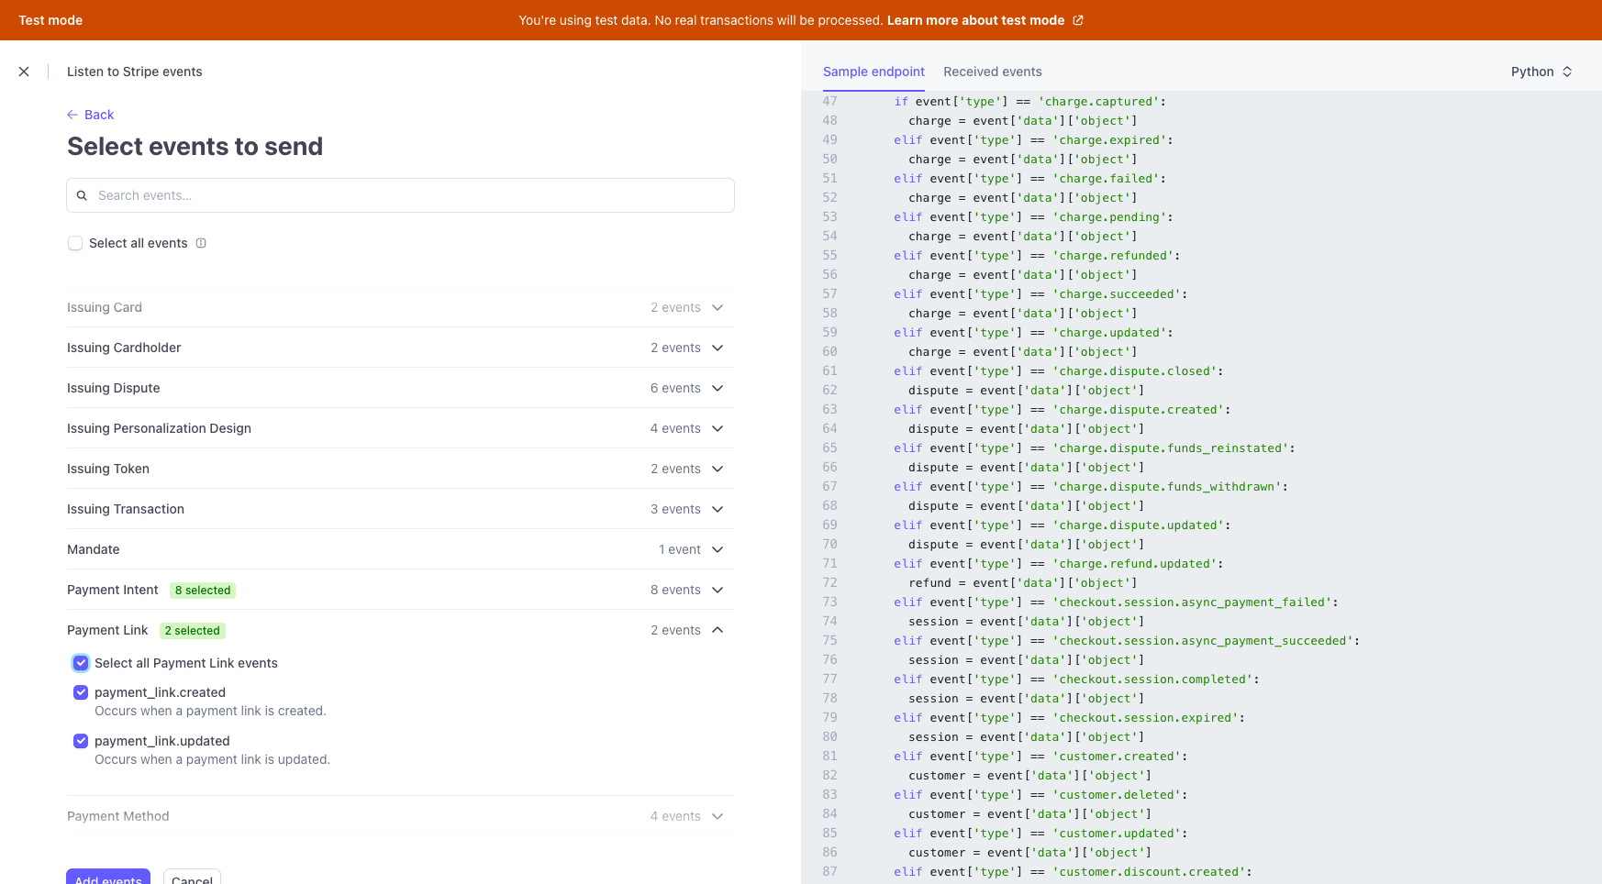Click the Mandate row label
Viewport: 1602px width, 884px height.
94,549
